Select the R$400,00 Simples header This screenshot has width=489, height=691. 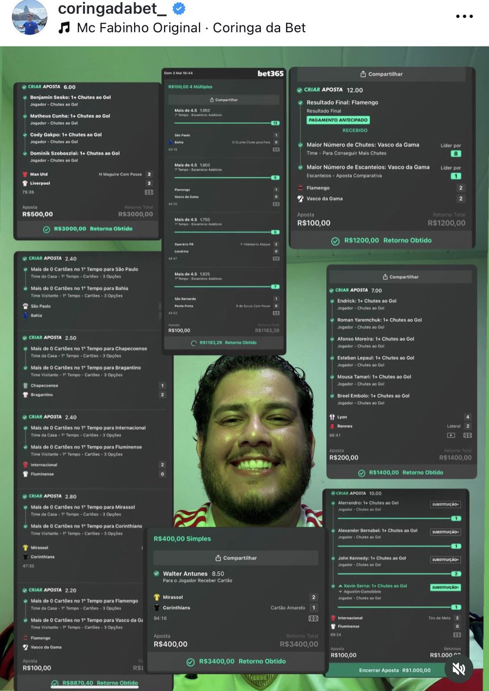[182, 539]
